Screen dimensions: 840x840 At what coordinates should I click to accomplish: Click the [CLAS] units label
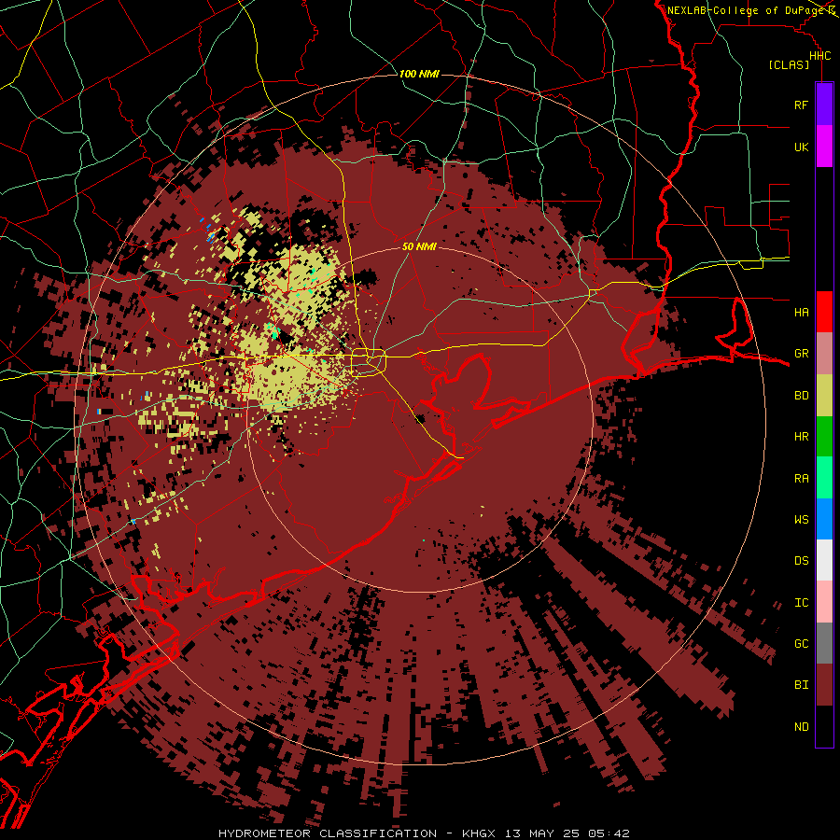pos(789,64)
